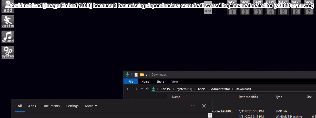Open the add menu icon
The image size is (316, 118).
click(x=8, y=7)
